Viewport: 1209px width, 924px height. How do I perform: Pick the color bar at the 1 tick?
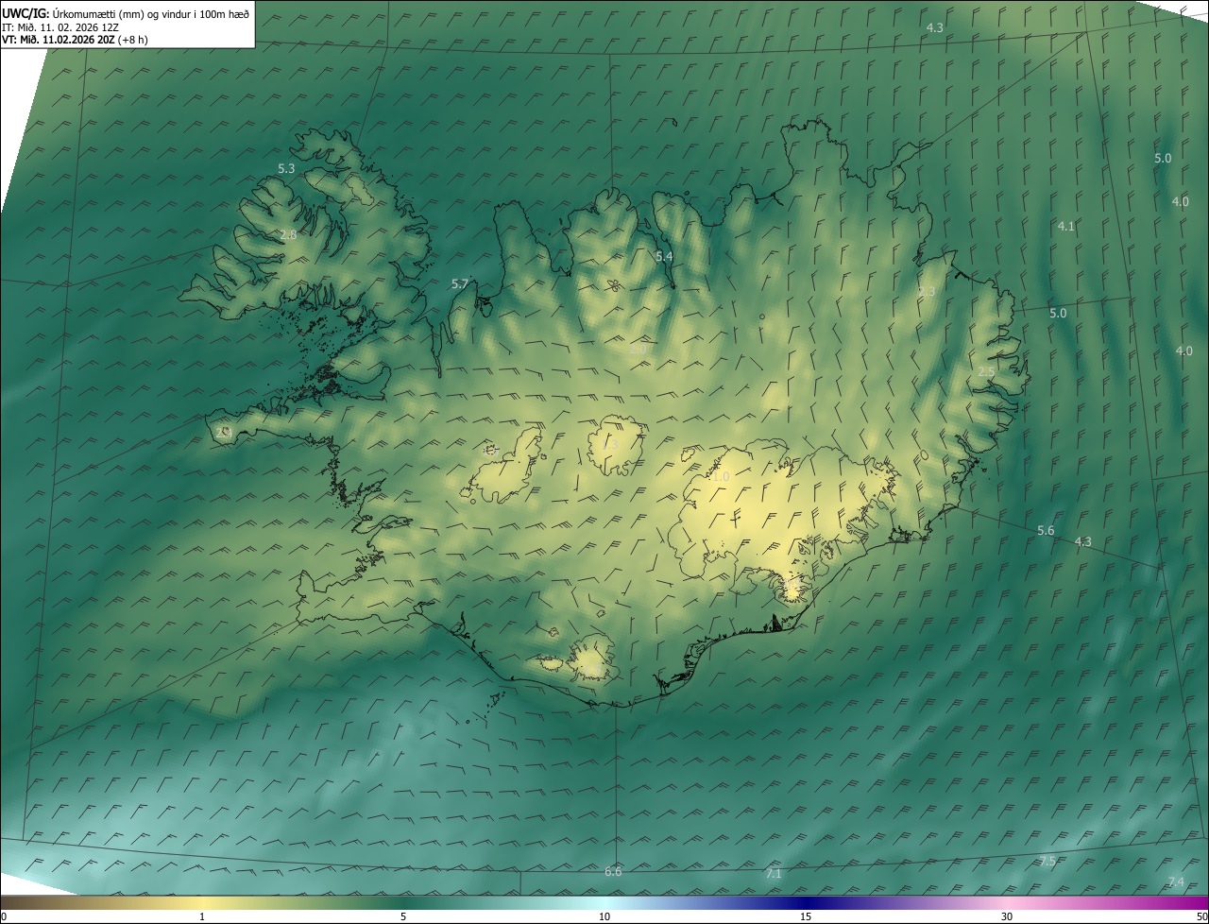click(x=202, y=915)
